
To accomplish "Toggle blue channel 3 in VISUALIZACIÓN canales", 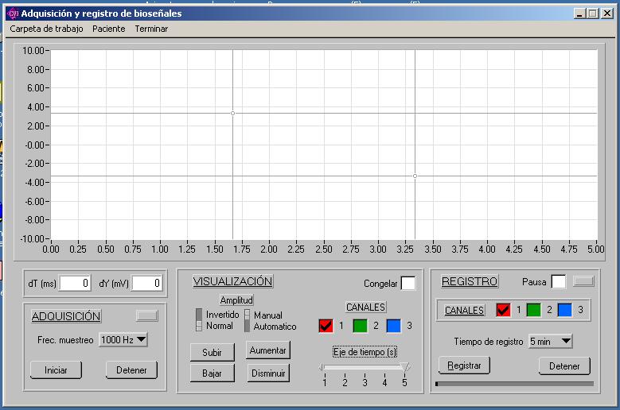I will (x=393, y=325).
